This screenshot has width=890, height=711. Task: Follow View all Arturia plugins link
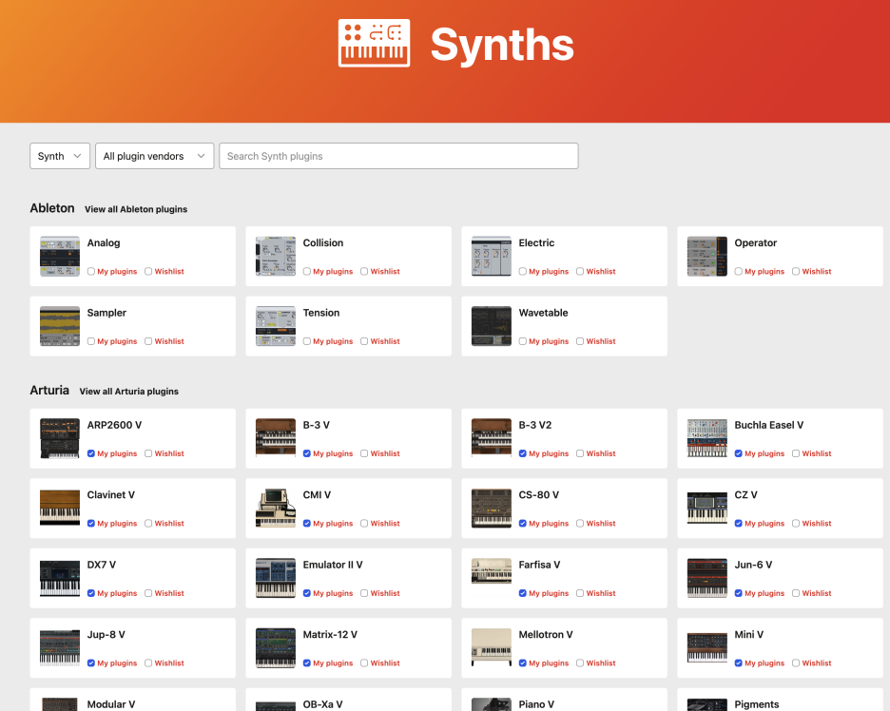click(129, 392)
